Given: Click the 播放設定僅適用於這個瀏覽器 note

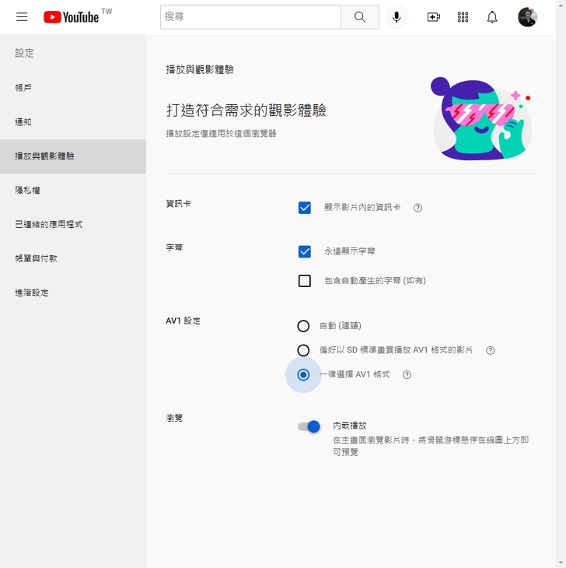Looking at the screenshot, I should coord(221,134).
